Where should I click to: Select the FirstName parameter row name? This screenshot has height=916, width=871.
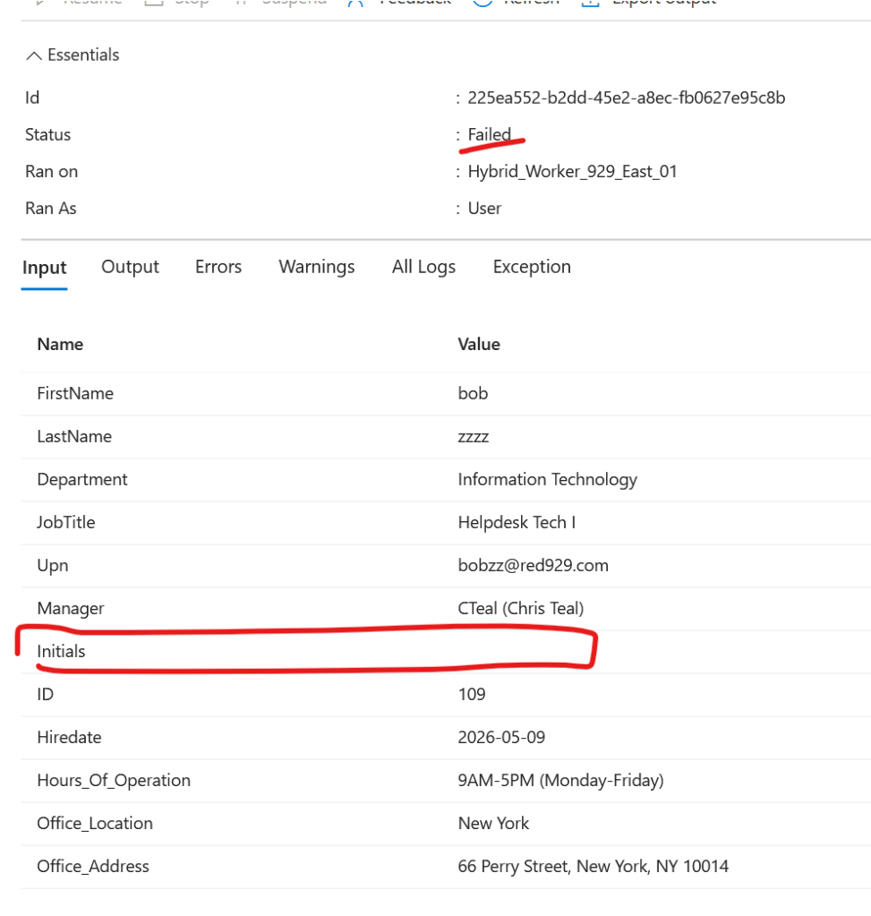(75, 393)
